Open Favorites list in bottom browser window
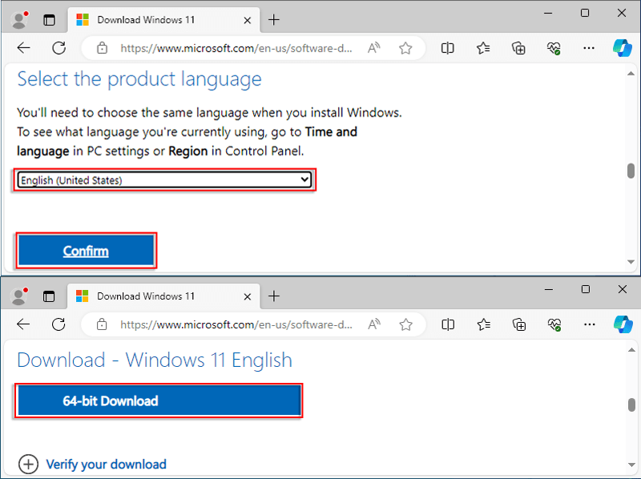Viewport: 641px width, 479px height. tap(484, 324)
